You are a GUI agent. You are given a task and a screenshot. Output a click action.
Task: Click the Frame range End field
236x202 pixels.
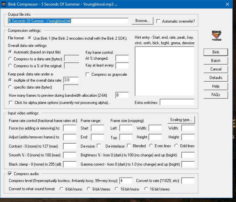[x=98, y=137]
